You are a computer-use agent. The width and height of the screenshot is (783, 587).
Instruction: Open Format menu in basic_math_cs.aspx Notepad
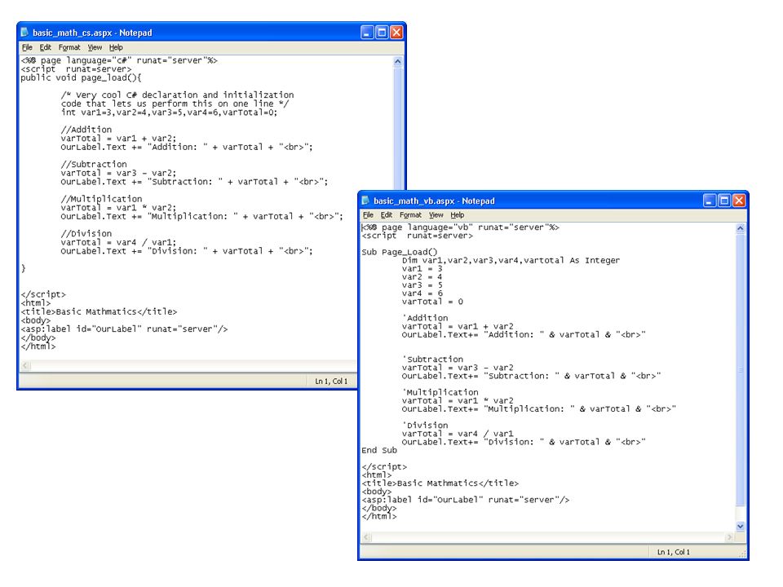tap(69, 47)
